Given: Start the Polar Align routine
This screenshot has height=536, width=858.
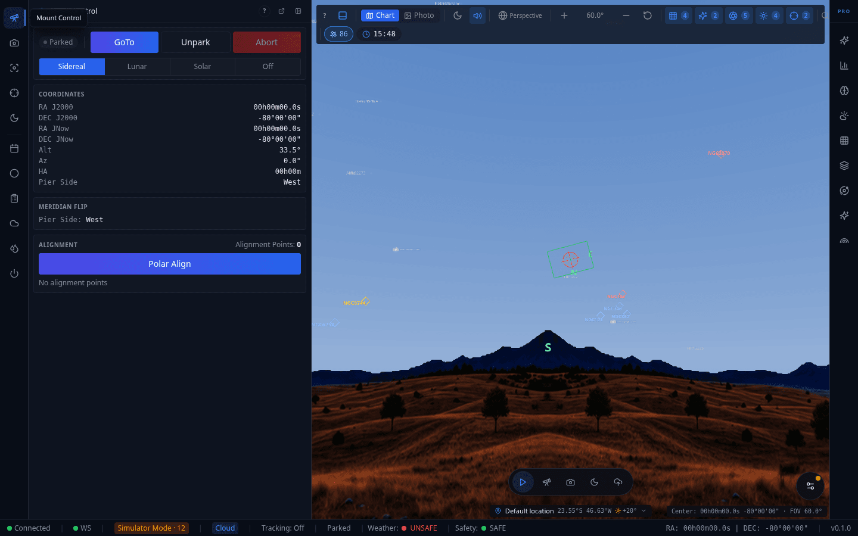Looking at the screenshot, I should (170, 264).
